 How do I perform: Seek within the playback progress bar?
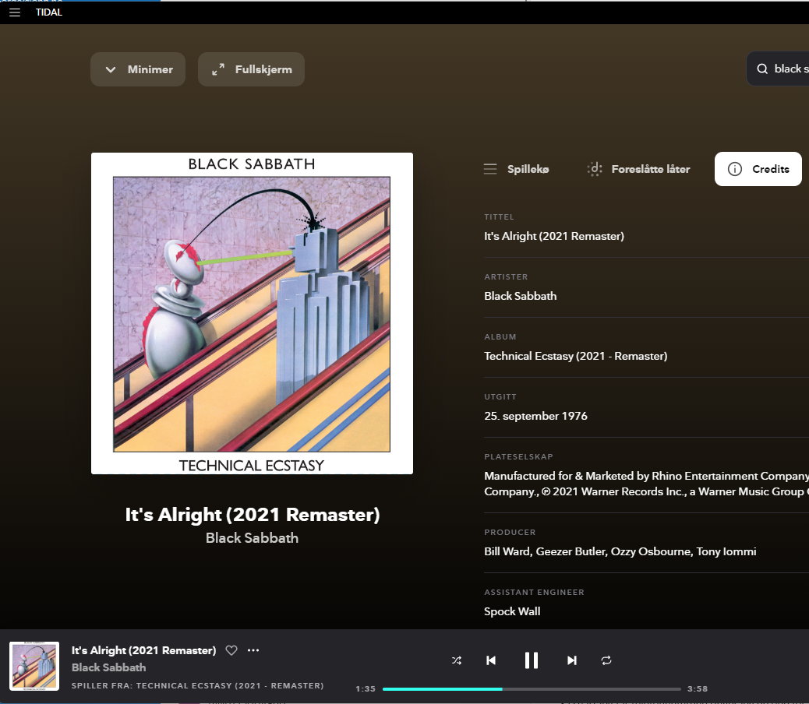click(x=532, y=689)
